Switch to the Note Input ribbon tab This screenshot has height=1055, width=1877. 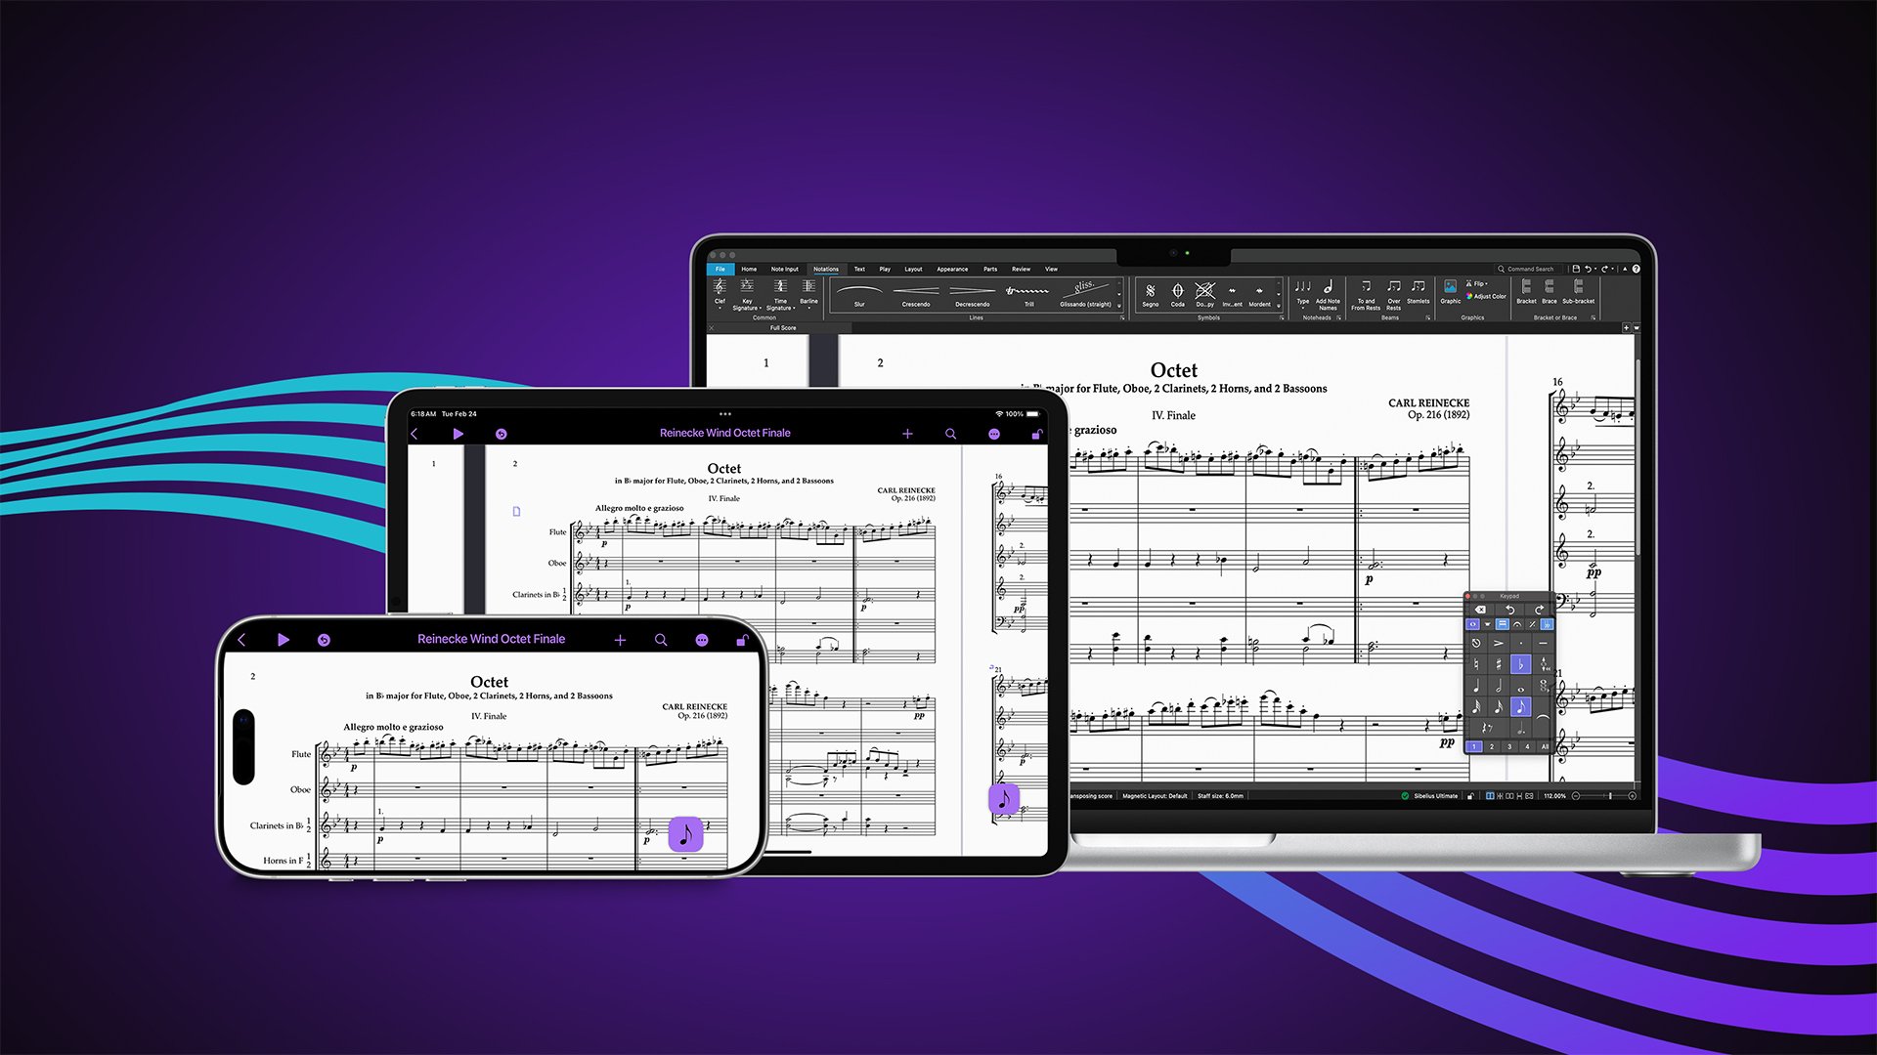coord(784,269)
